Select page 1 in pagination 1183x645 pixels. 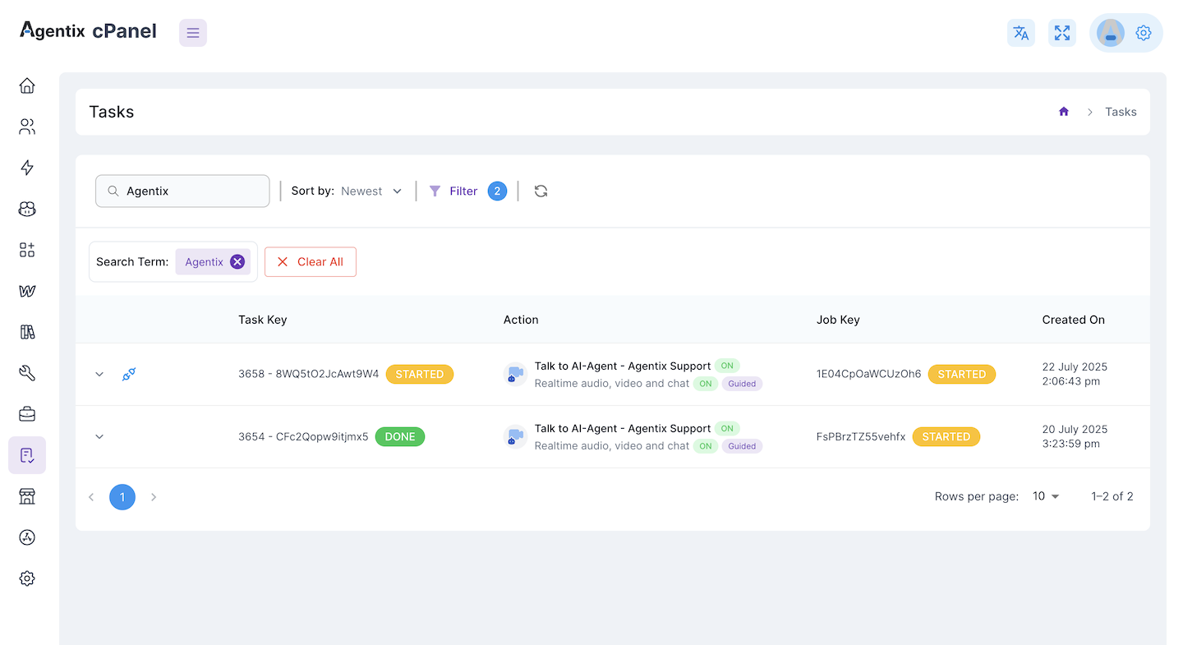pyautogui.click(x=122, y=497)
